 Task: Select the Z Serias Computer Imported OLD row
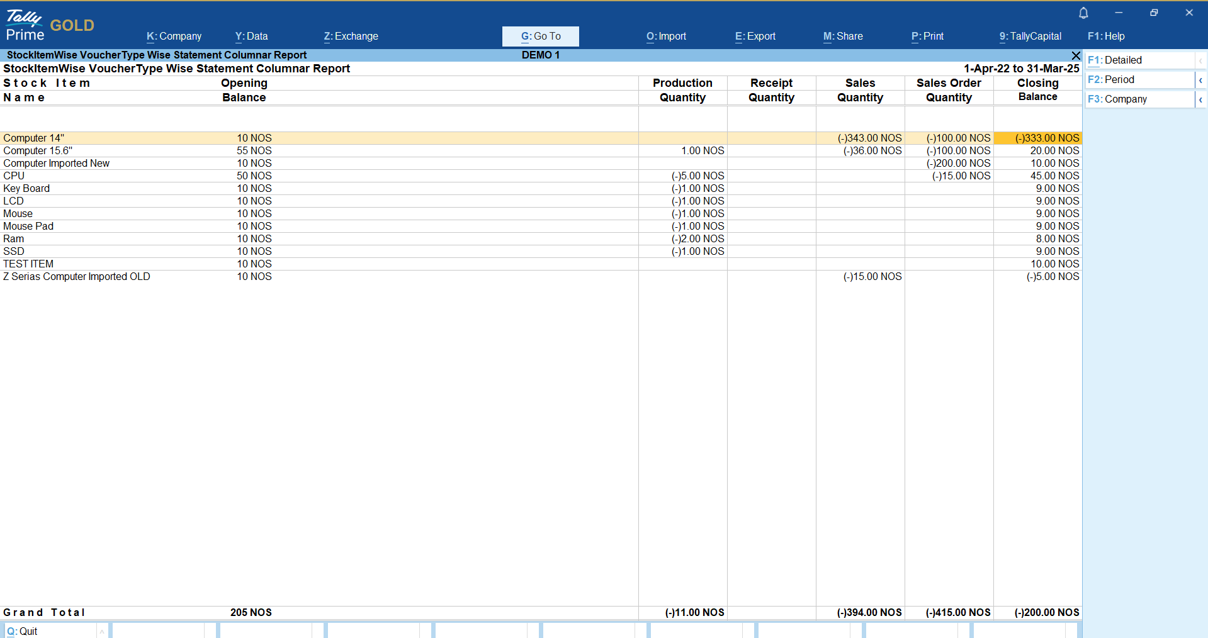77,277
